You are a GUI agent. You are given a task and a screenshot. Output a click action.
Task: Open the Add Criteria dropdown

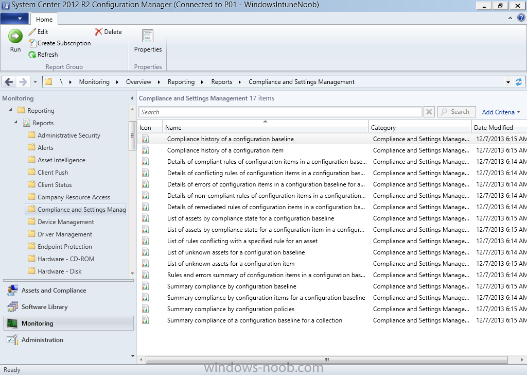[501, 112]
